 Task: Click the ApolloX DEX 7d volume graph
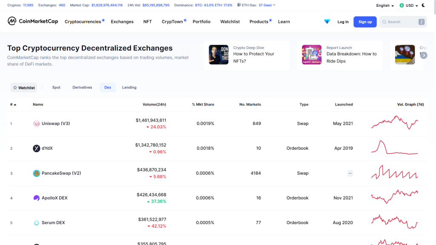[x=395, y=197]
